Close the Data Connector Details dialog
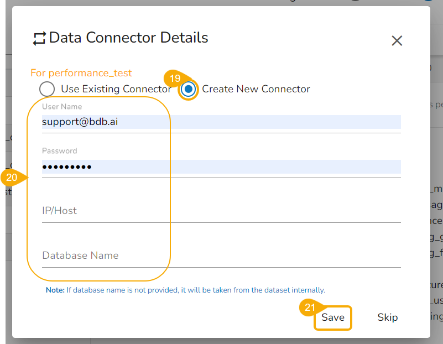The height and width of the screenshot is (344, 443). click(397, 40)
